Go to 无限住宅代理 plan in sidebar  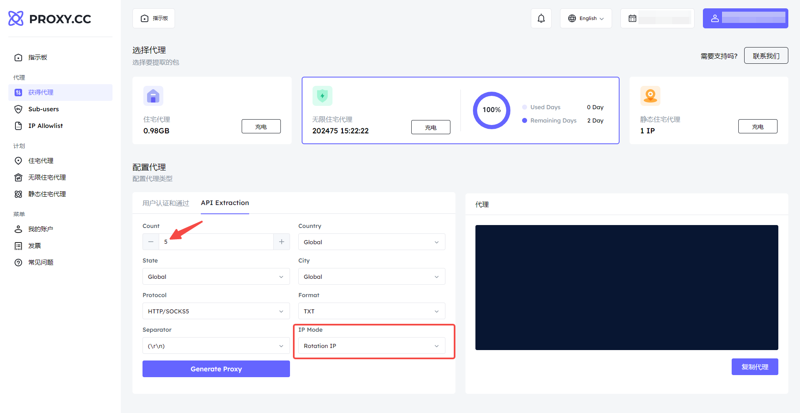click(60, 178)
